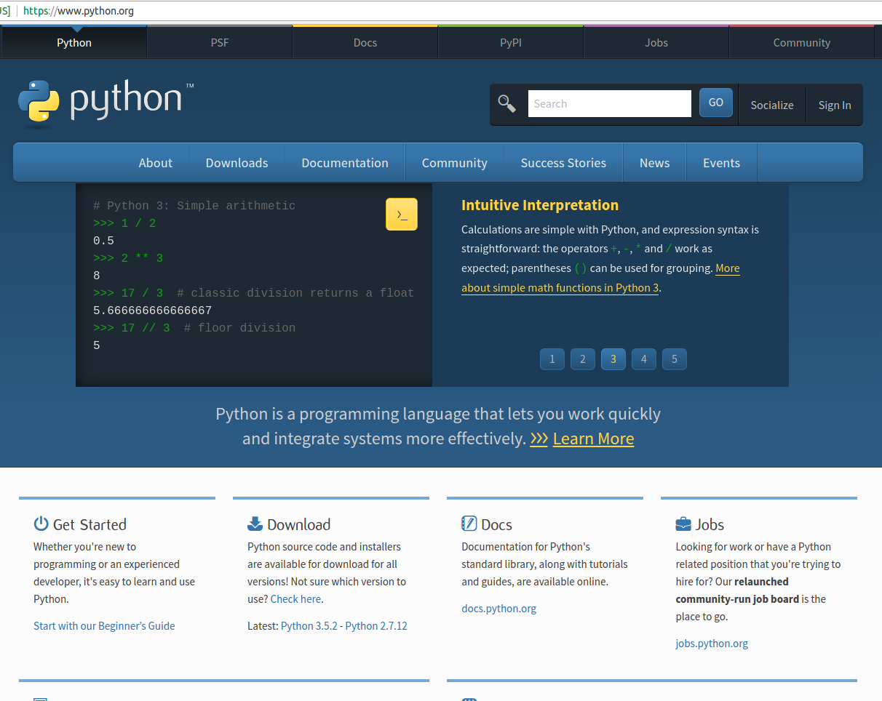Go to the PyPI top tab
882x701 pixels.
[x=511, y=42]
